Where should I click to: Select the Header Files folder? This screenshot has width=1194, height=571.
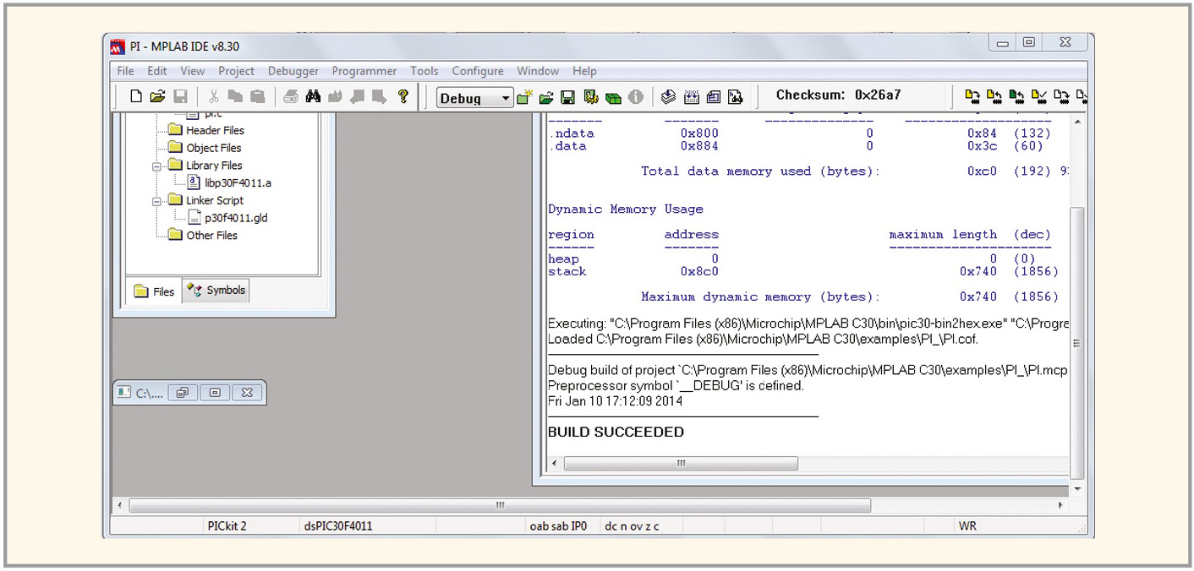[215, 131]
